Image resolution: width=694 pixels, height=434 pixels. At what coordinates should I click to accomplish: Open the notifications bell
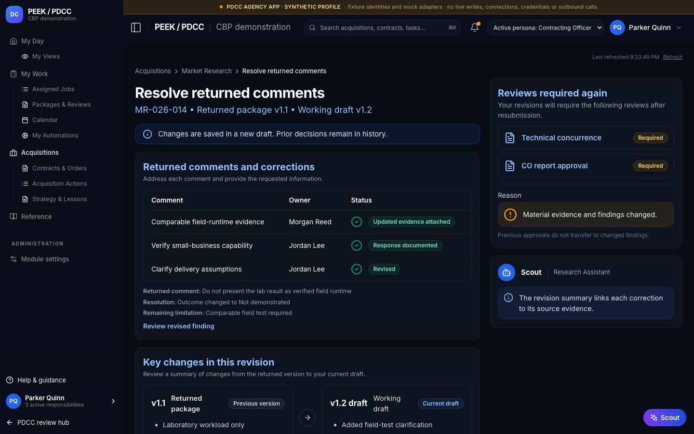475,27
